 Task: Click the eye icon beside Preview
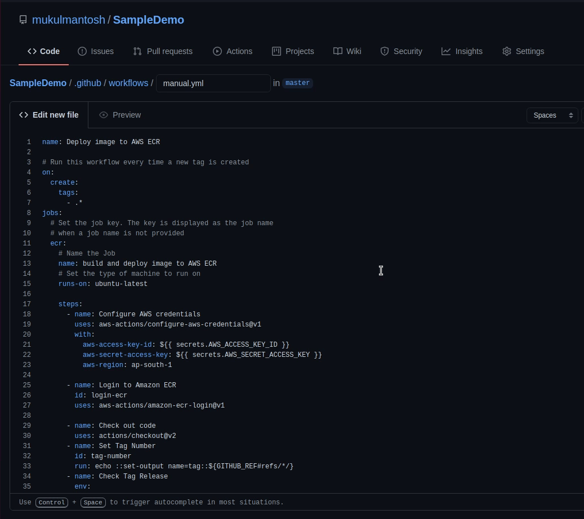(103, 115)
